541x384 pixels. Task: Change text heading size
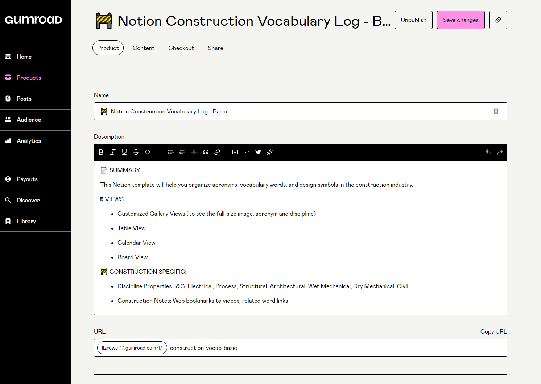(159, 152)
